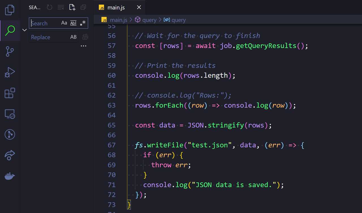Open the Extensions view

pos(10,93)
